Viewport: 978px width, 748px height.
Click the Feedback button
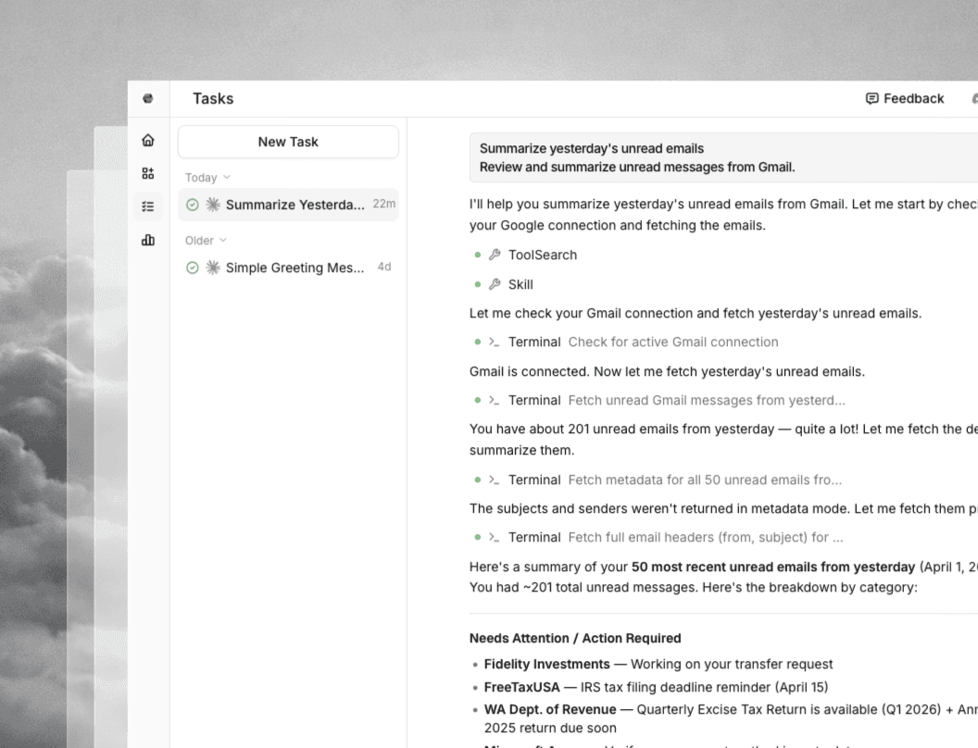point(905,99)
